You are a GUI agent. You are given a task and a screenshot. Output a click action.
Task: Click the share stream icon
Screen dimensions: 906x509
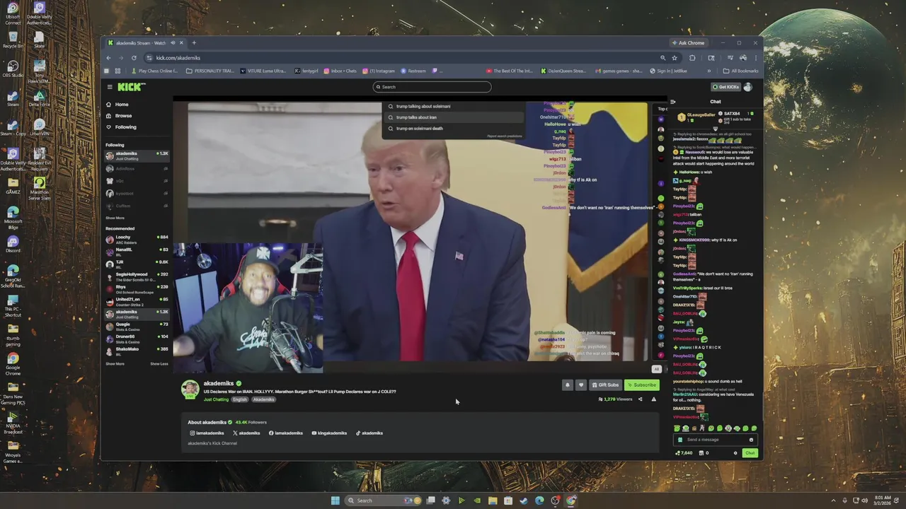tap(641, 399)
